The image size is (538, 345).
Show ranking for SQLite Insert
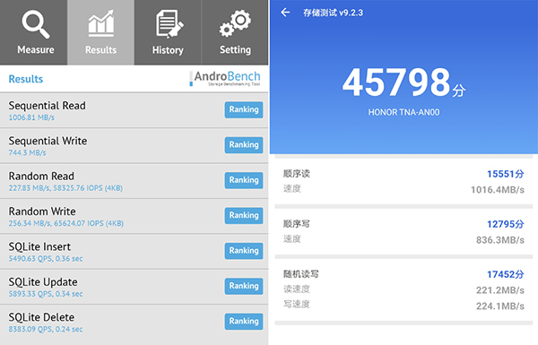point(244,251)
